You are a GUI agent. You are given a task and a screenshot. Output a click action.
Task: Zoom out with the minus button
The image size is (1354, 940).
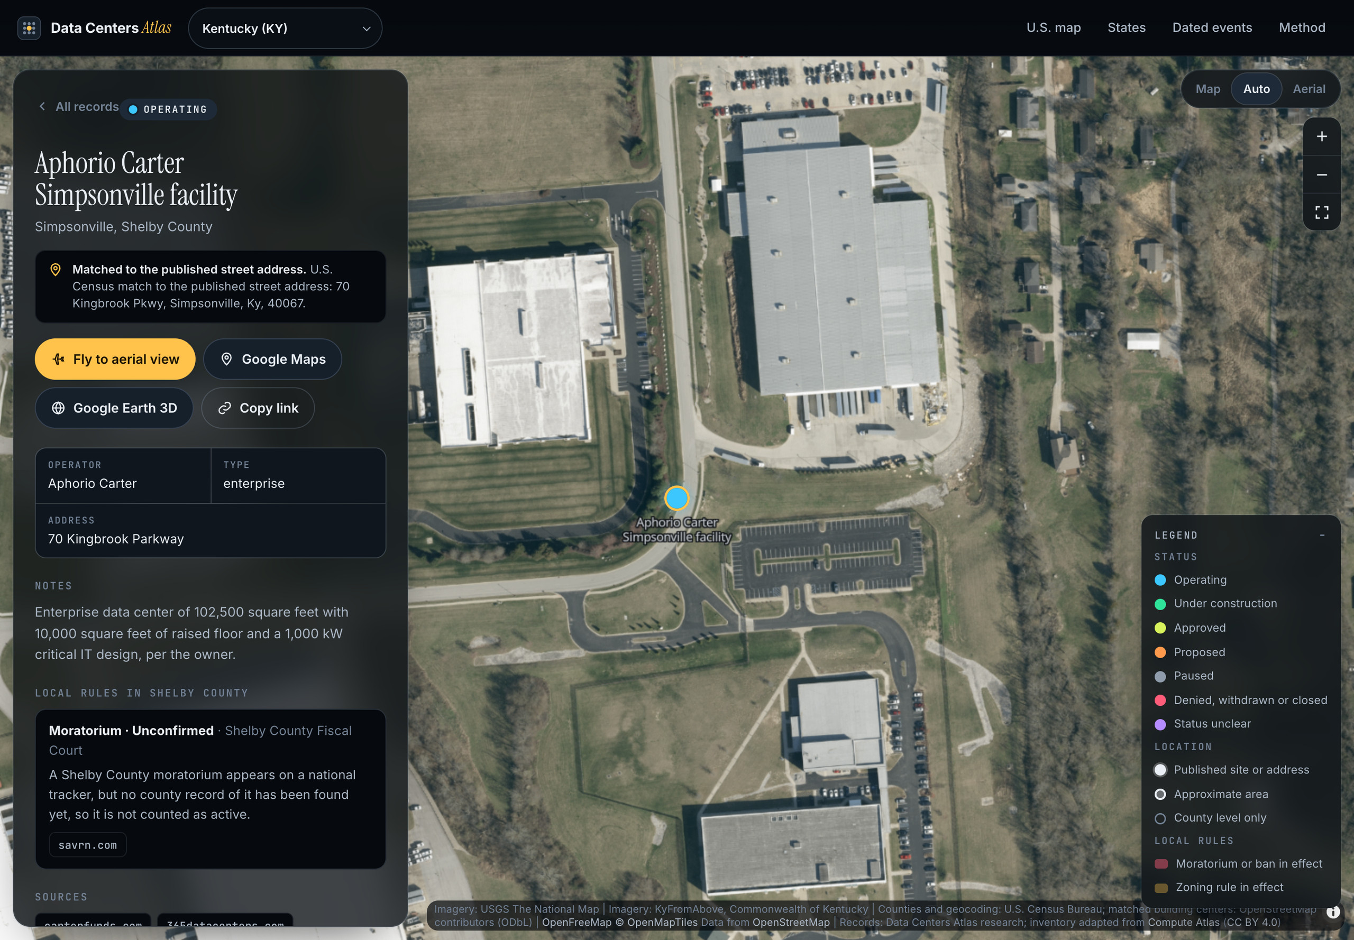click(x=1322, y=175)
